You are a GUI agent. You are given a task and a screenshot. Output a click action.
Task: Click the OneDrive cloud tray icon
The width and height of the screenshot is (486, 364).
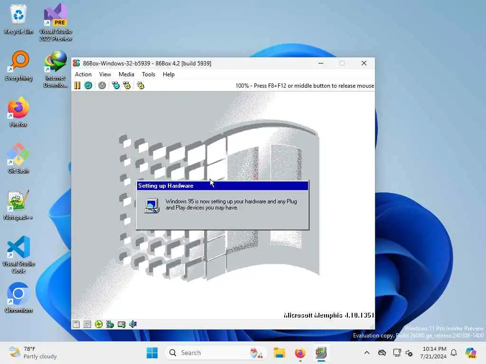coord(382,353)
